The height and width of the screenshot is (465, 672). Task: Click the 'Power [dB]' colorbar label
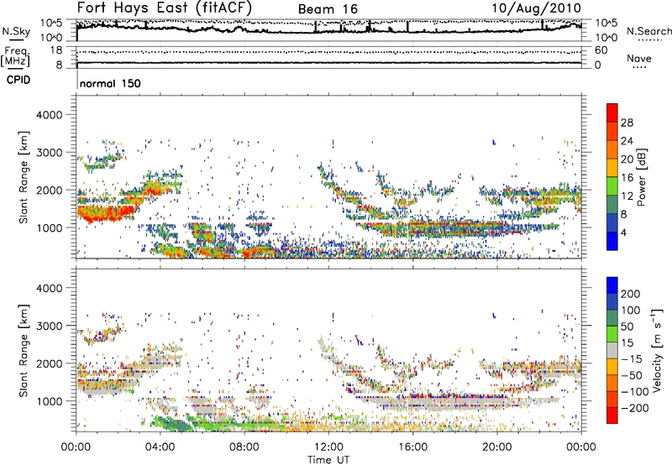(x=642, y=177)
